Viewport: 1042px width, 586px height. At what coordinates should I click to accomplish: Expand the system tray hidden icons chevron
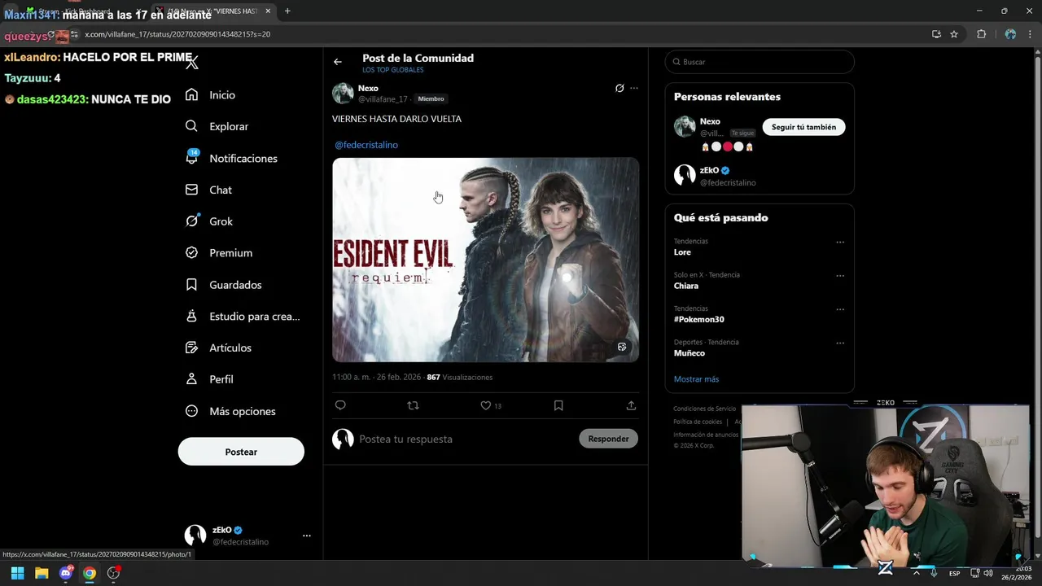pyautogui.click(x=917, y=573)
